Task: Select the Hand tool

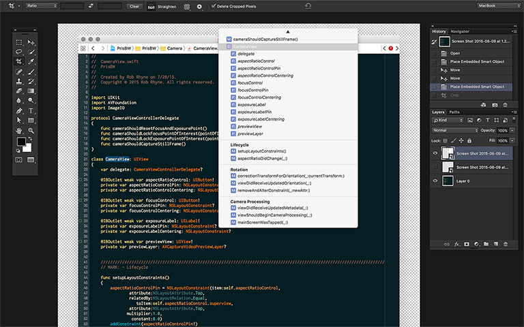Action: (x=19, y=131)
